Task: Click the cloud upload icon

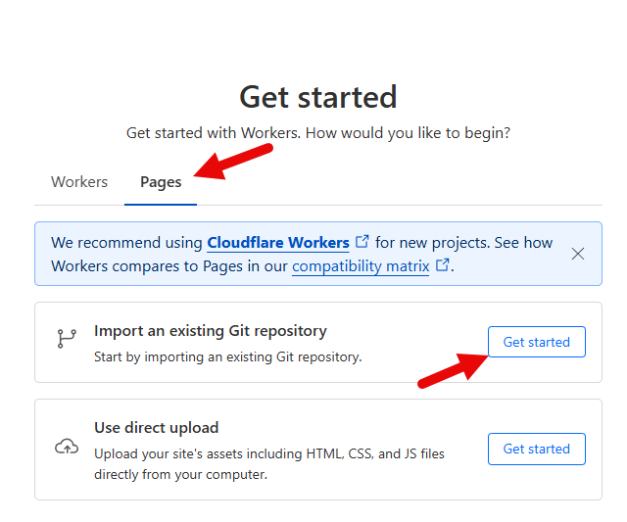Action: [67, 447]
